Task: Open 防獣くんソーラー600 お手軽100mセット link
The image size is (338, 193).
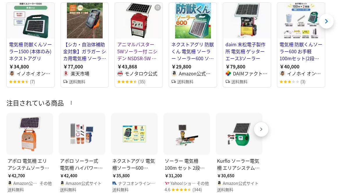Action: (301, 52)
